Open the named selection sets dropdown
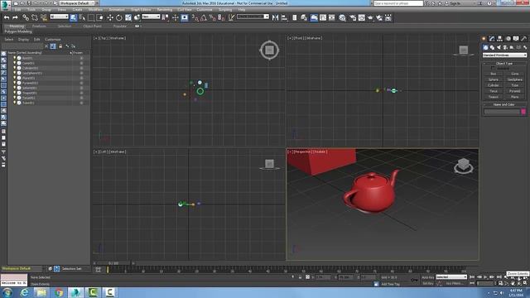530x298 pixels. click(253, 17)
